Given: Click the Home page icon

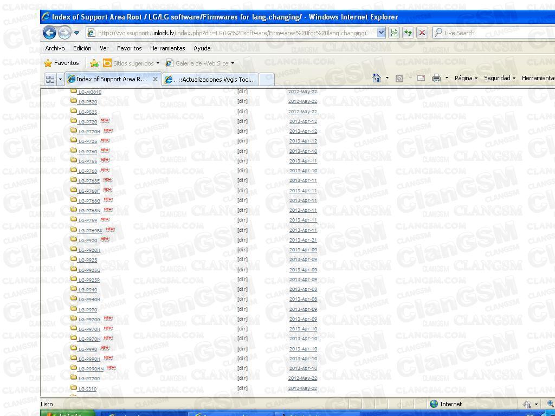Looking at the screenshot, I should 377,78.
